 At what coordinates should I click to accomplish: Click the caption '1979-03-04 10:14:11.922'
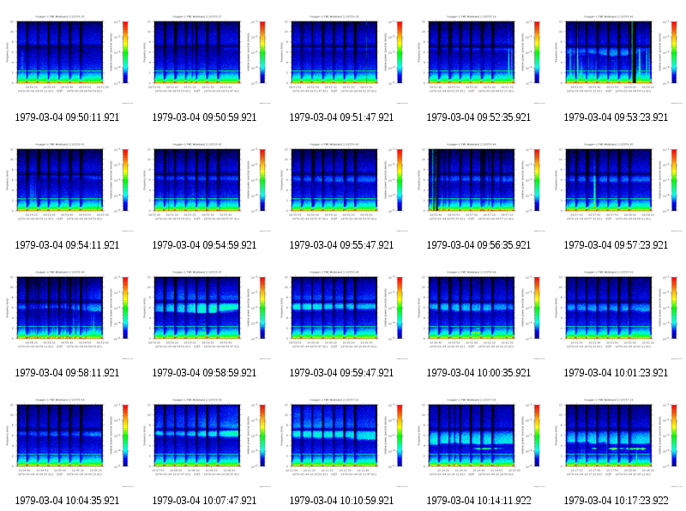tap(478, 501)
